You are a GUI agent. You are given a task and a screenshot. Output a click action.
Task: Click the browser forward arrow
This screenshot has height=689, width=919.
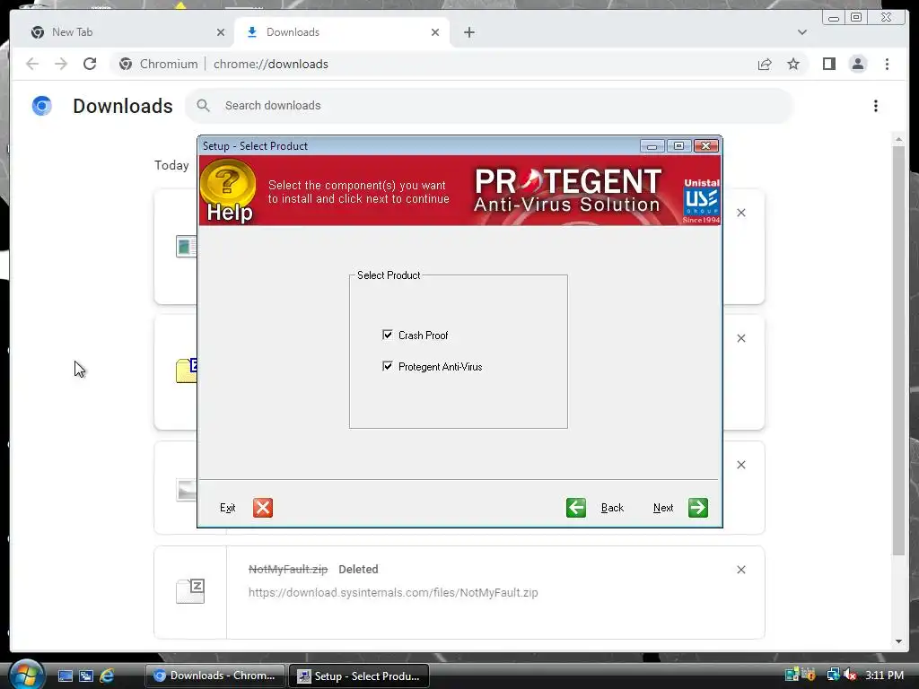coord(61,64)
